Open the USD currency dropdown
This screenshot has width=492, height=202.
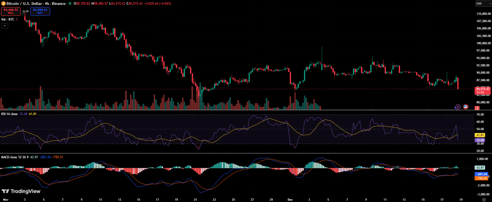(x=483, y=4)
